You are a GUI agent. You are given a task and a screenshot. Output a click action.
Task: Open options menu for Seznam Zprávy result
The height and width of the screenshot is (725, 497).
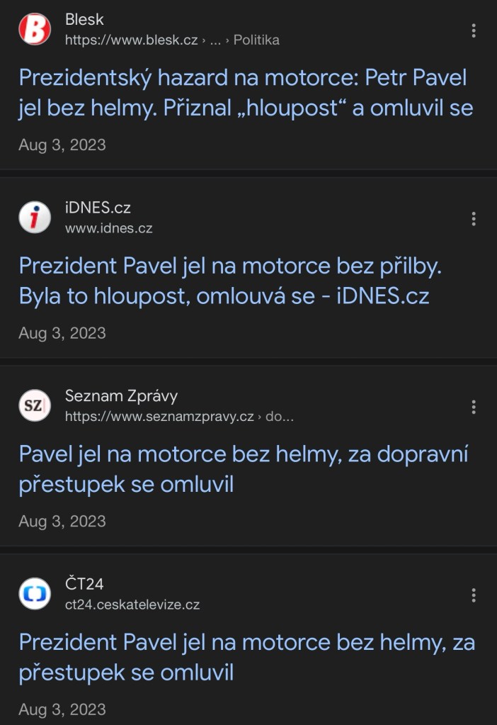[x=474, y=407]
